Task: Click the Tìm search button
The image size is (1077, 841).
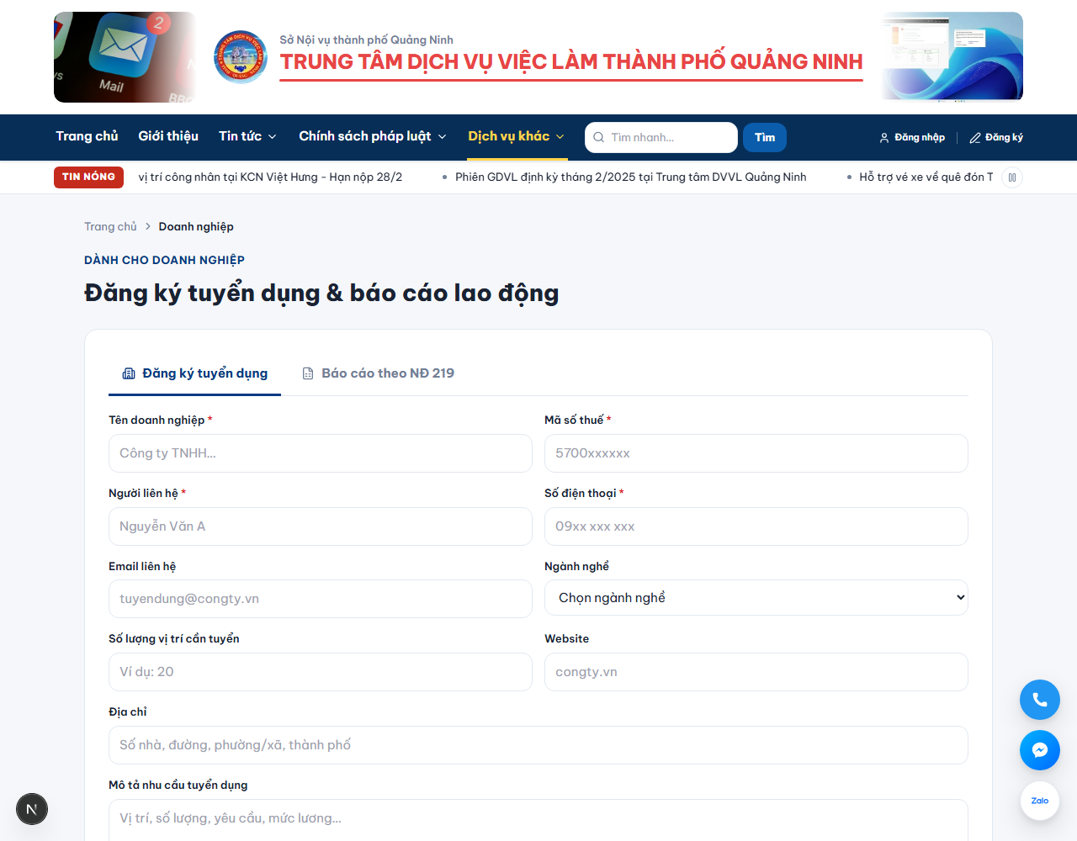Action: (765, 137)
